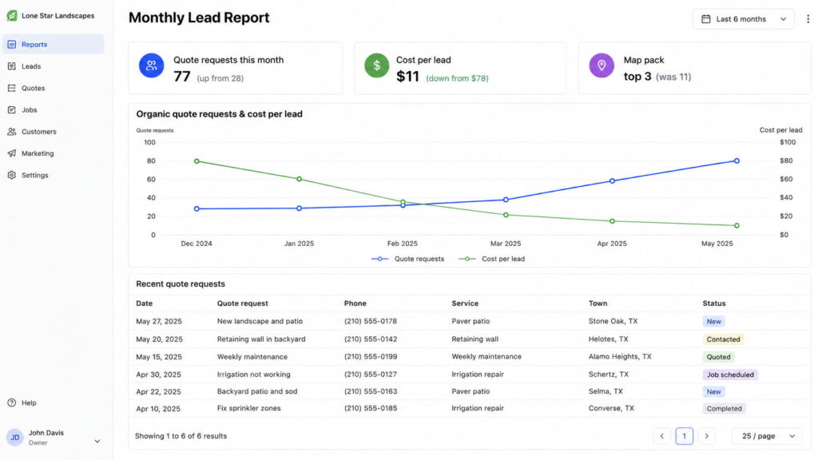Click the calendar icon in date range selector

coord(706,19)
